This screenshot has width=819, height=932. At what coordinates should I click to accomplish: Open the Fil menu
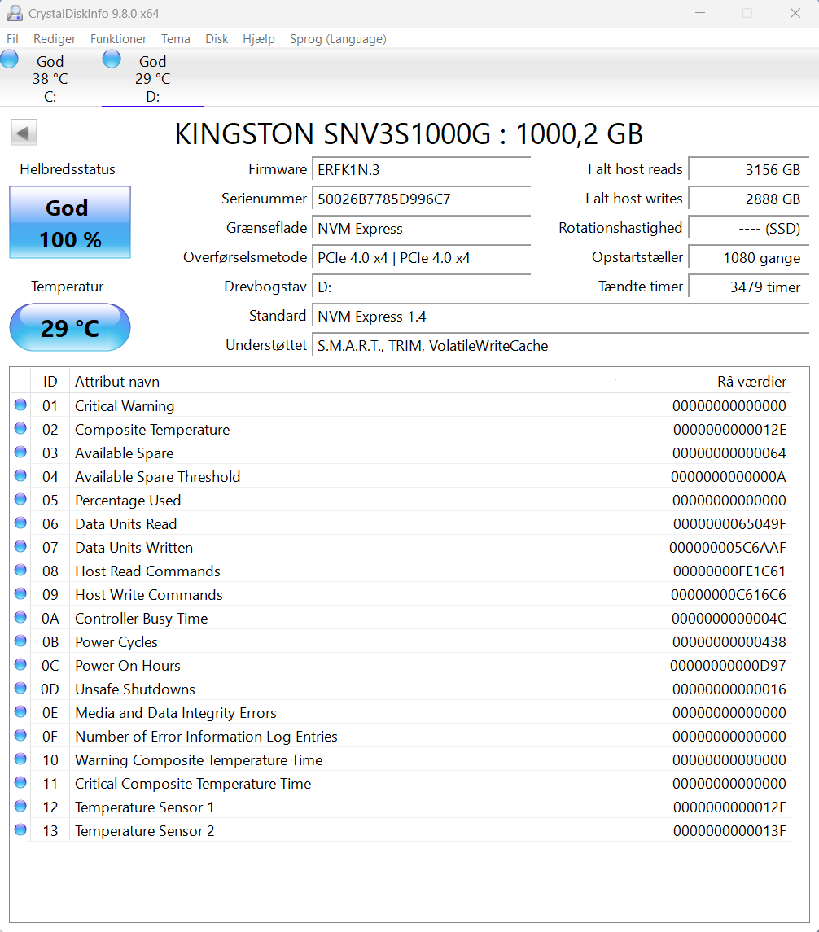pyautogui.click(x=12, y=38)
